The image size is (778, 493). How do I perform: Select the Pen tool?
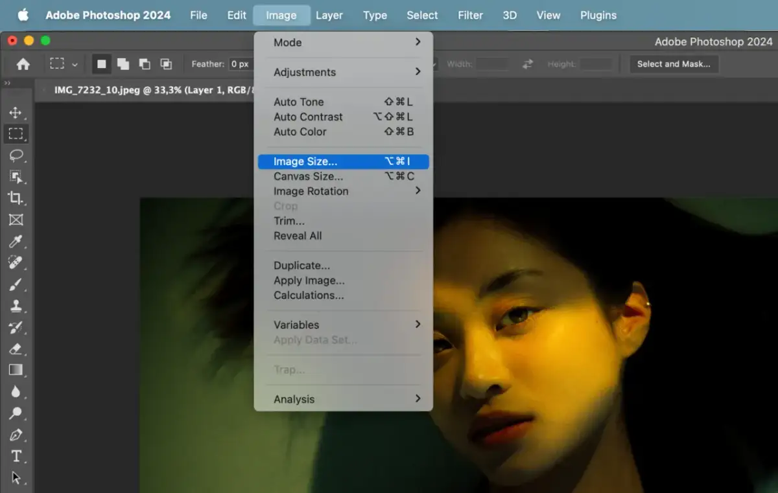(16, 435)
